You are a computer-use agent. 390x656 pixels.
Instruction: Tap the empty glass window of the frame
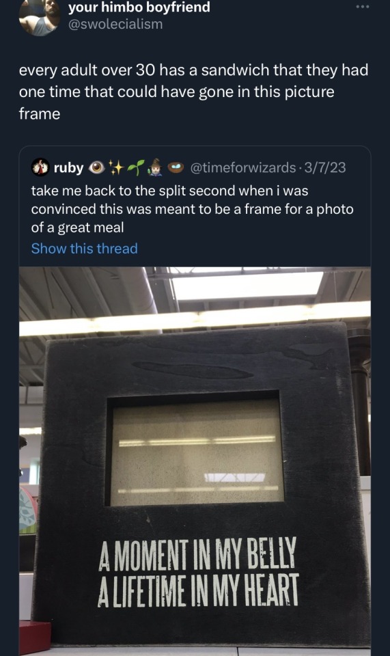pyautogui.click(x=197, y=452)
